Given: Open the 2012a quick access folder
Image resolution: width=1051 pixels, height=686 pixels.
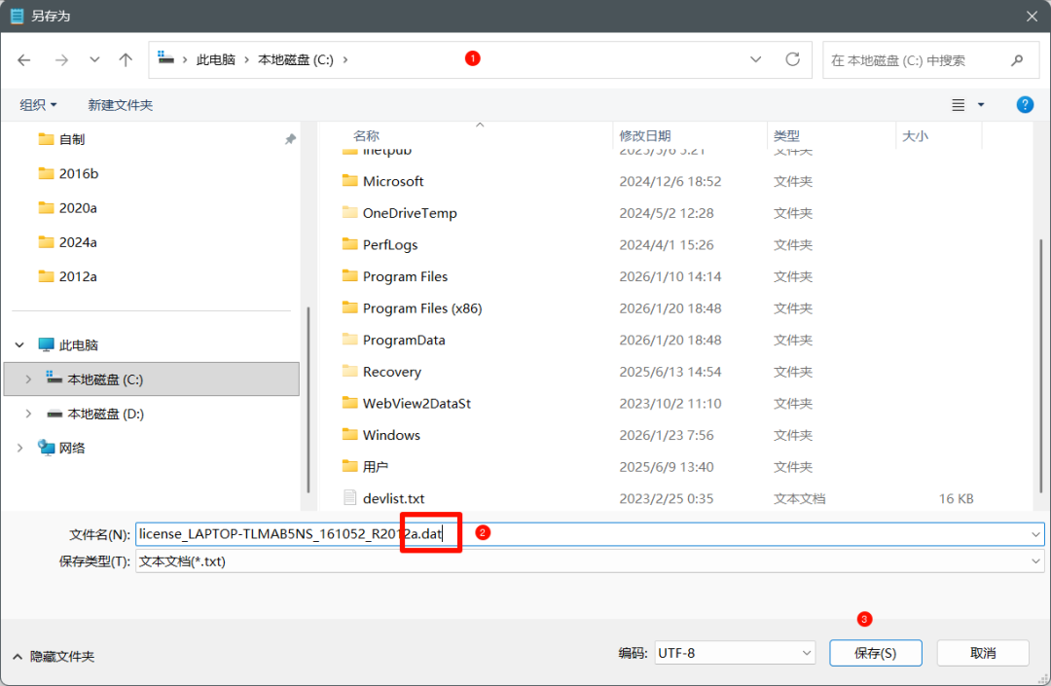Looking at the screenshot, I should pyautogui.click(x=68, y=276).
